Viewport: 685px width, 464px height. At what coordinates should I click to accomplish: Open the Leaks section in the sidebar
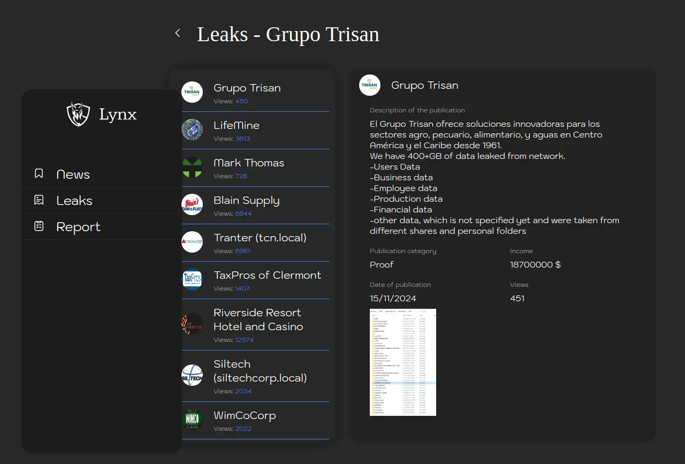click(74, 201)
